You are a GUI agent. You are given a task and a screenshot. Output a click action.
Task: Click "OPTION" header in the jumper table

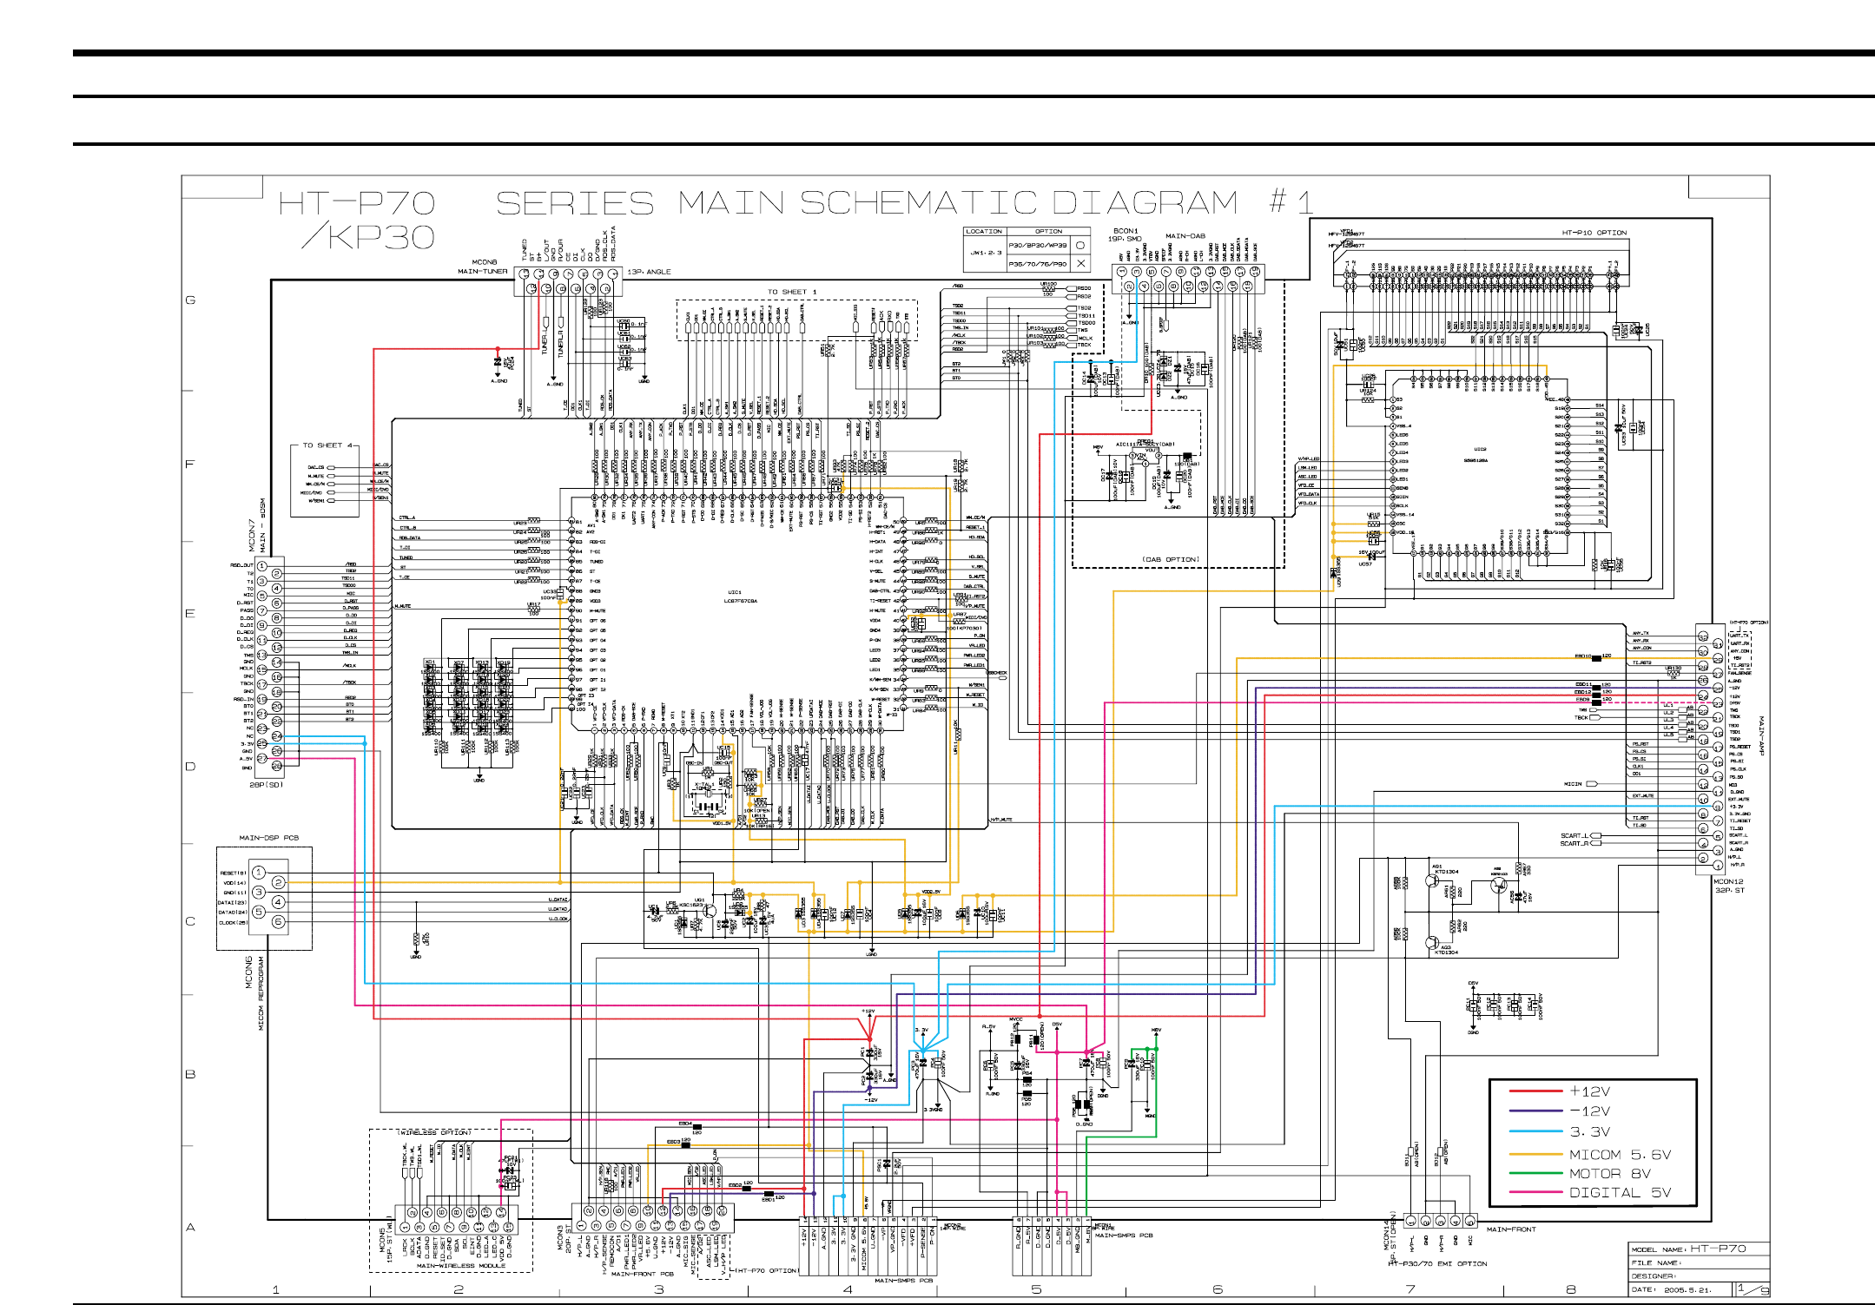1048,232
